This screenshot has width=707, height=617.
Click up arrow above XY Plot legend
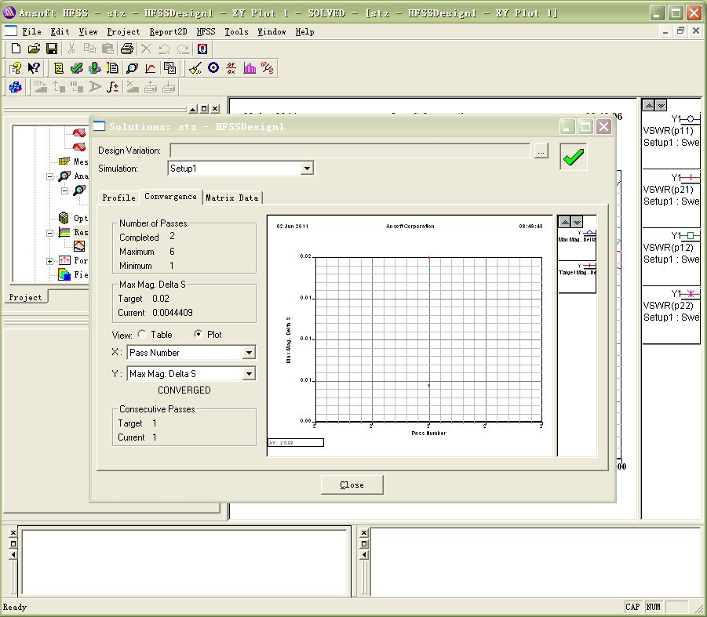click(x=649, y=105)
